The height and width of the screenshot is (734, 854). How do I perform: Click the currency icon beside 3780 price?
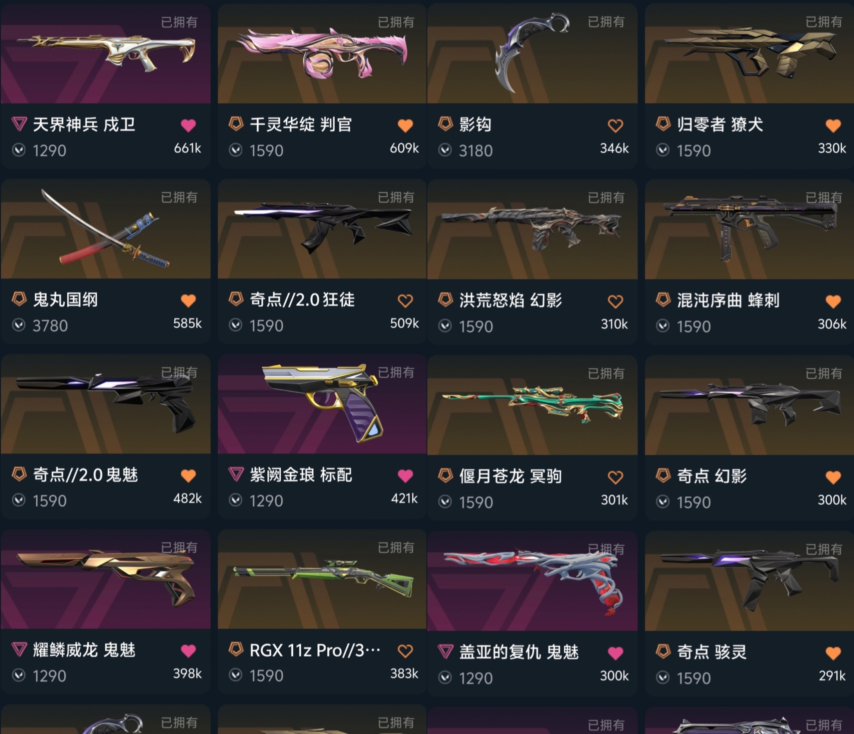(19, 325)
